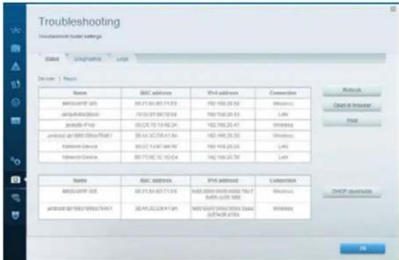
Task: Open the Parental Controls warning-triangle icon
Action: click(16, 67)
